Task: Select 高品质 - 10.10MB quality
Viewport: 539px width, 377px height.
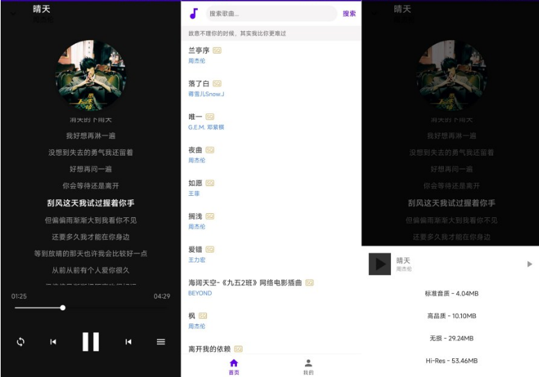Action: tap(451, 316)
